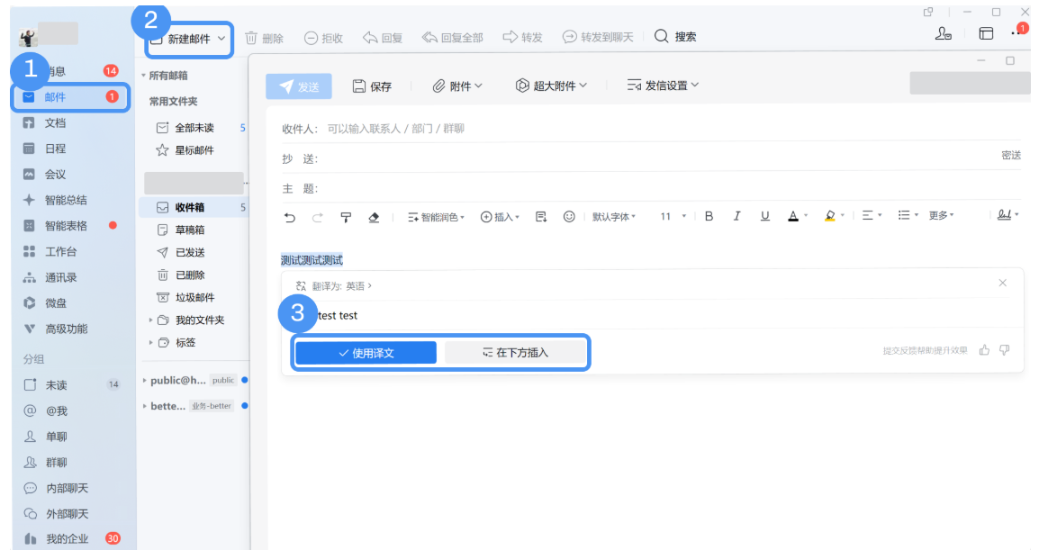Toggle bold formatting on selected text
The width and height of the screenshot is (1039, 550).
coord(709,216)
